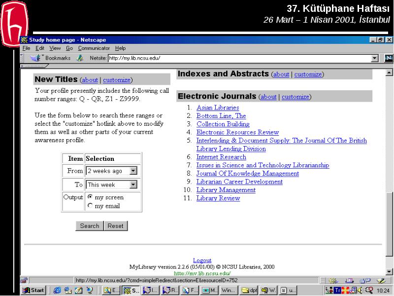Launch Outlook Express from quick launch
Image resolution: width=394 pixels, height=296 pixels.
point(68,290)
